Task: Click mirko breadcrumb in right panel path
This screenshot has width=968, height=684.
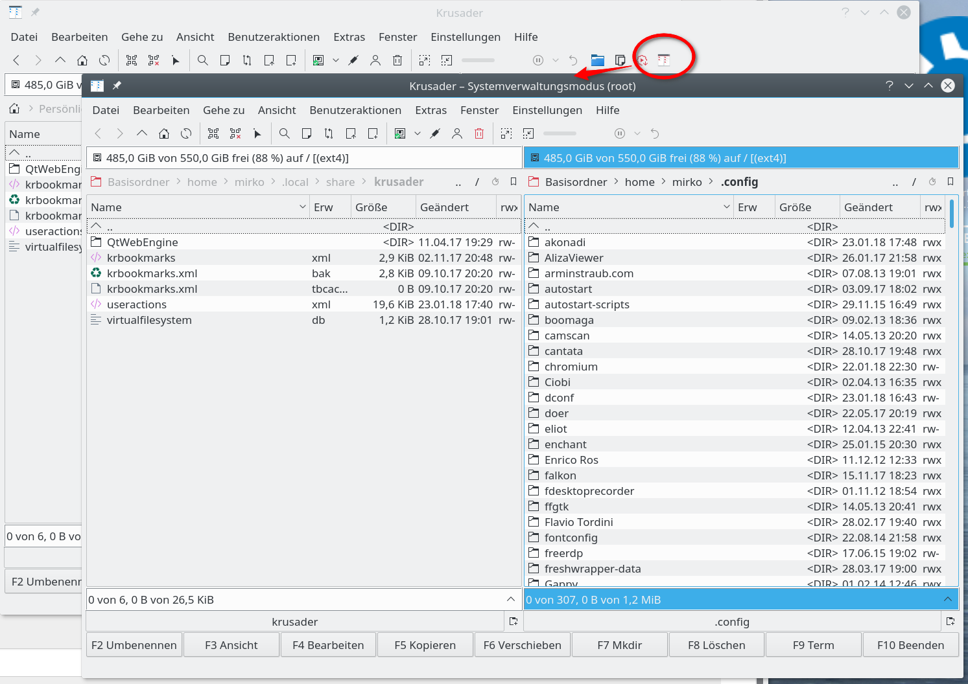Action: pyautogui.click(x=687, y=182)
